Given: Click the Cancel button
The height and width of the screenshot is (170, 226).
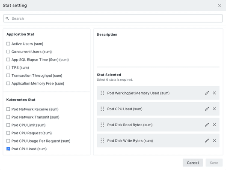Looking at the screenshot, I should [x=193, y=163].
